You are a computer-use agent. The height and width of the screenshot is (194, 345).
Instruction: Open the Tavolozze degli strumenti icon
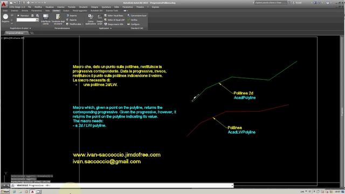point(58,19)
